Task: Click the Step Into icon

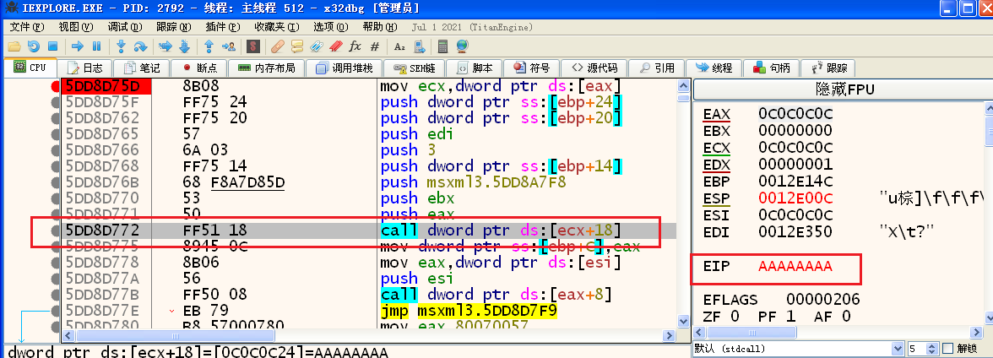Action: pyautogui.click(x=121, y=46)
